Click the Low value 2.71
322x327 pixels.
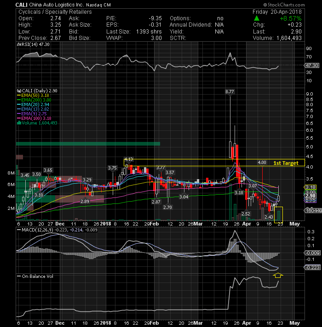coord(56,32)
